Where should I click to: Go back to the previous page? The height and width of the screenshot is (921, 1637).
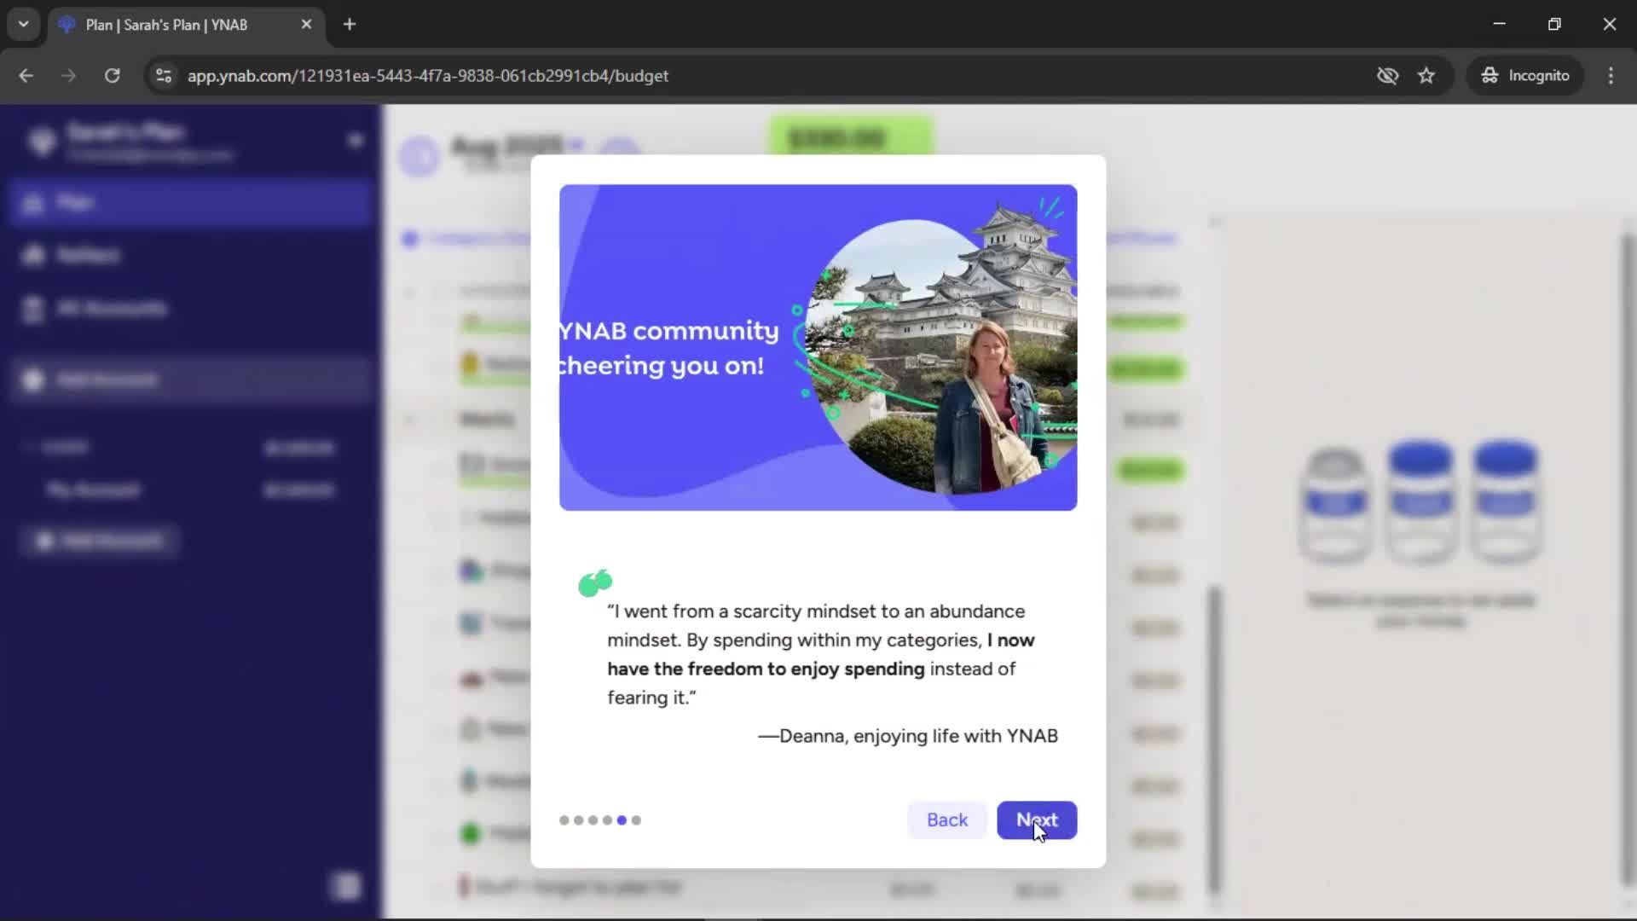(x=26, y=76)
